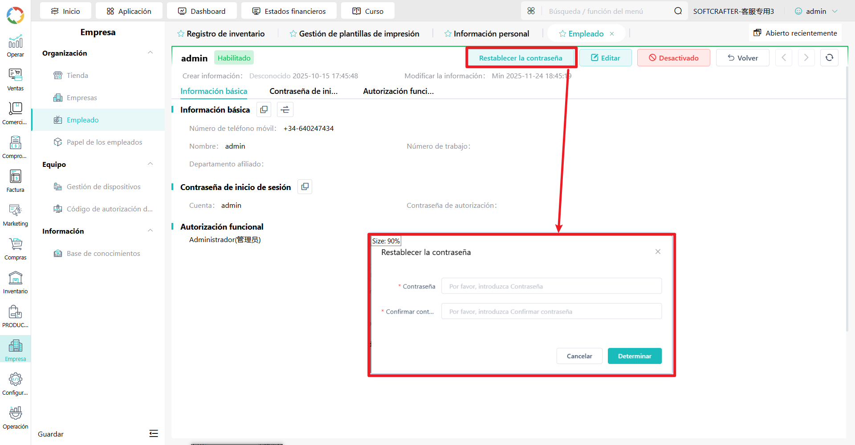
Task: Favorite star on Registro de inventario tab
Action: (181, 34)
